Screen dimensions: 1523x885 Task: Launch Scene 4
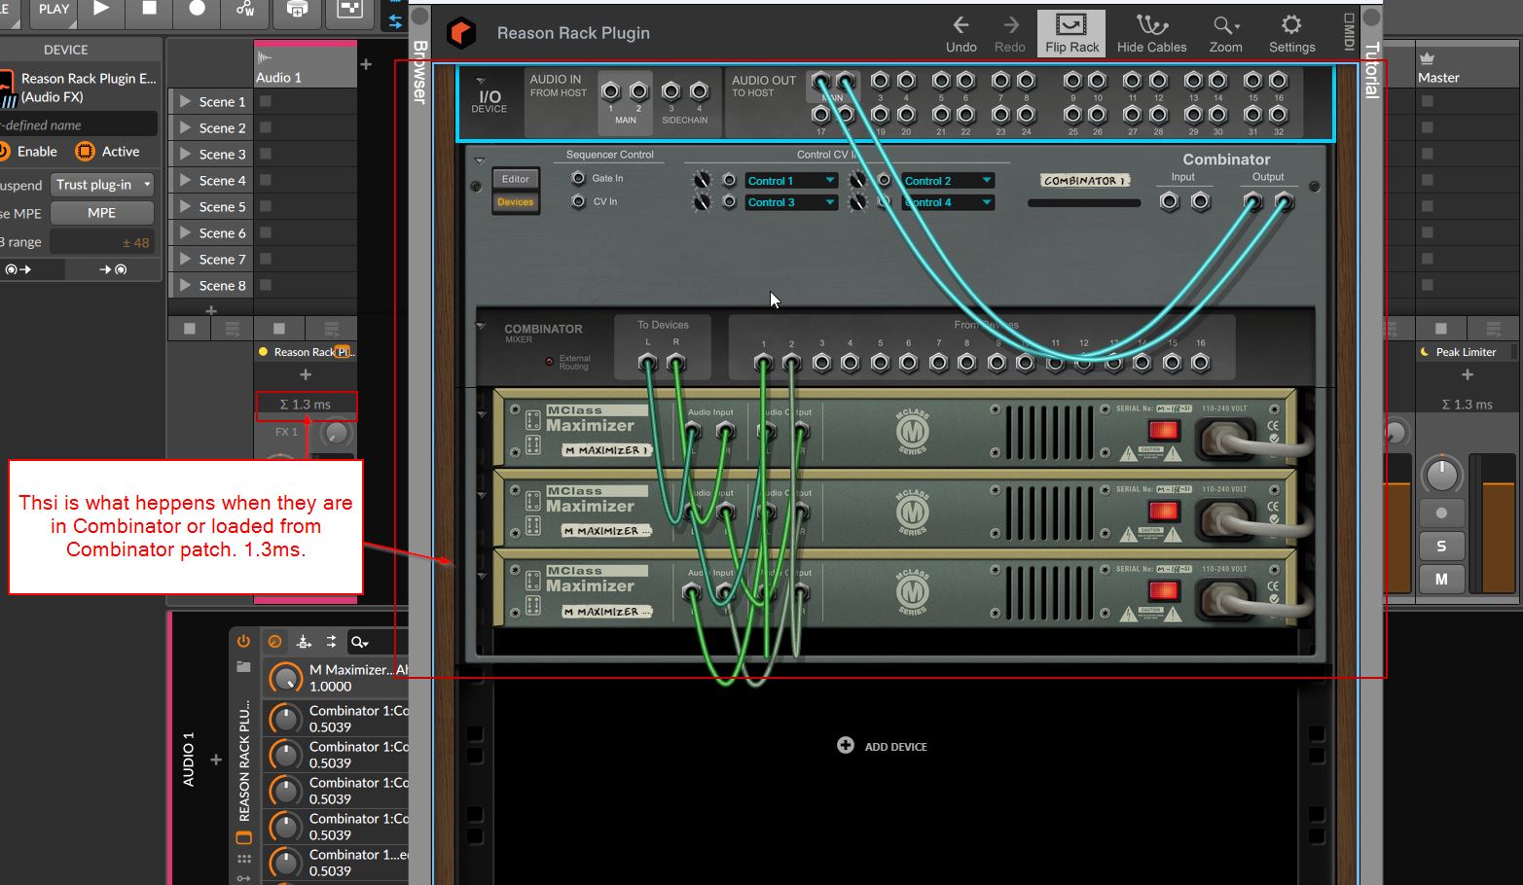(185, 180)
